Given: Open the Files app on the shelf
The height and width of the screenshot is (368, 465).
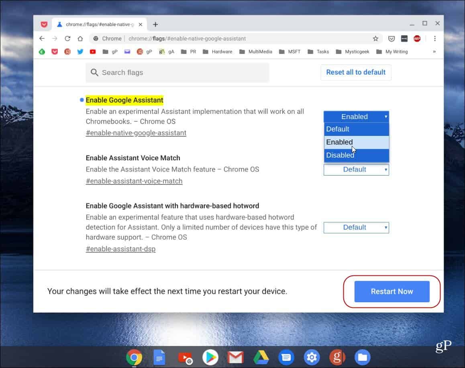Looking at the screenshot, I should click(362, 357).
